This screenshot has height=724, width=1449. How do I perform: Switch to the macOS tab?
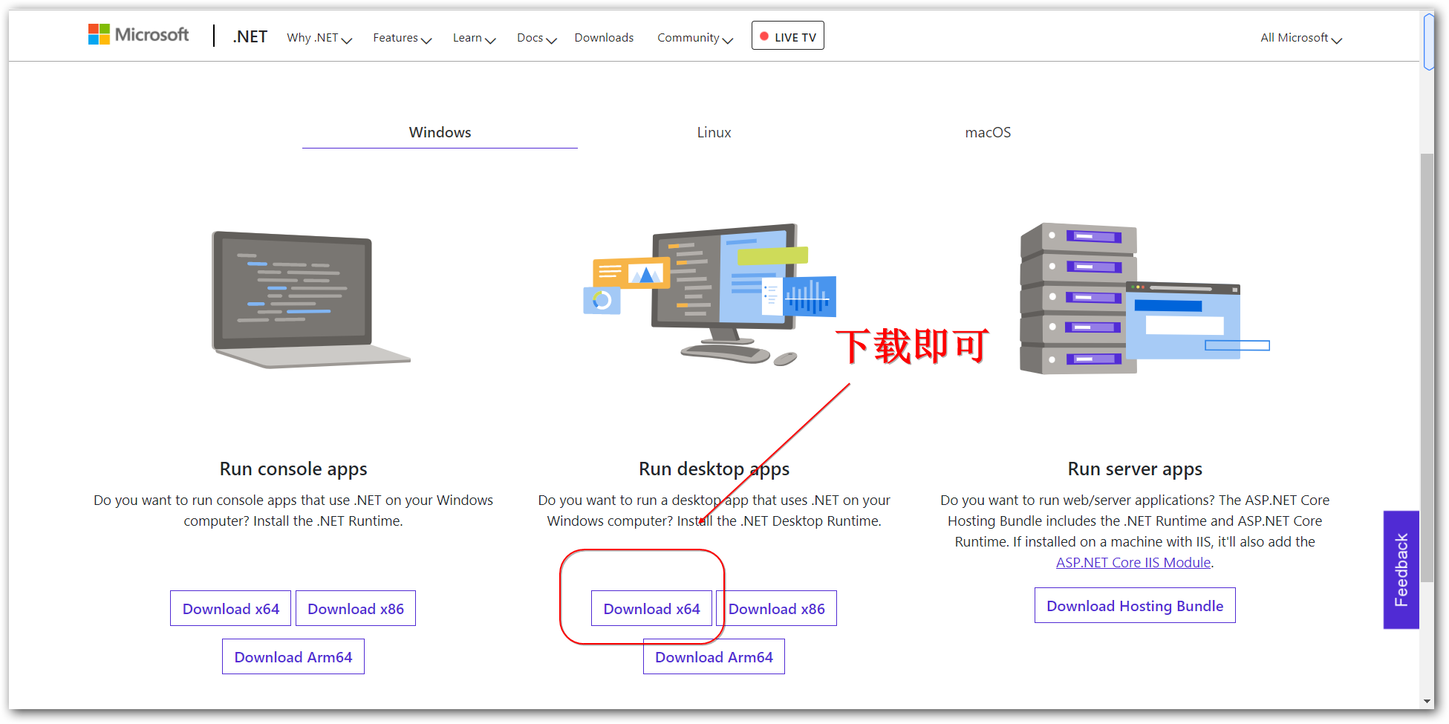click(x=988, y=132)
